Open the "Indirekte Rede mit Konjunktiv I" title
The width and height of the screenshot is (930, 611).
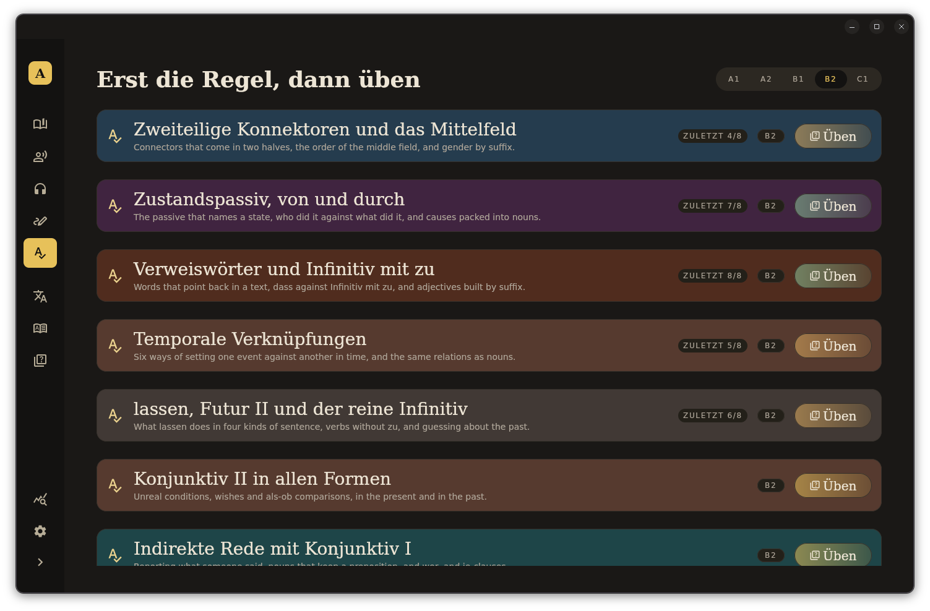coord(272,549)
